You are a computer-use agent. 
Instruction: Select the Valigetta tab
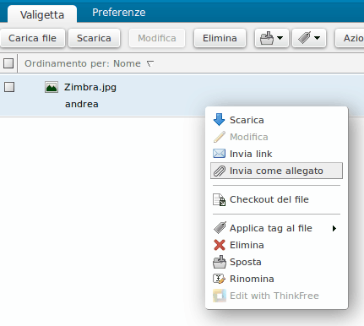[42, 14]
